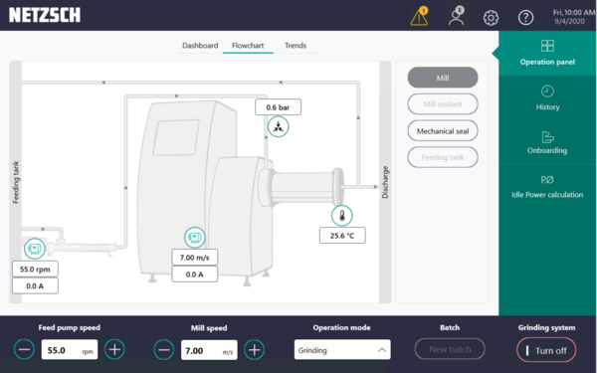Image resolution: width=597 pixels, height=373 pixels.
Task: Select the thermometer temperature icon
Action: point(342,216)
